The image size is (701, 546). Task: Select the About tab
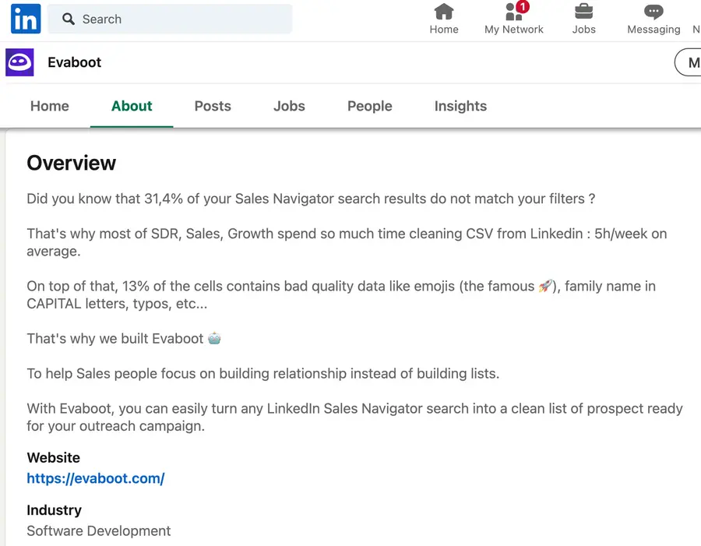(x=132, y=106)
